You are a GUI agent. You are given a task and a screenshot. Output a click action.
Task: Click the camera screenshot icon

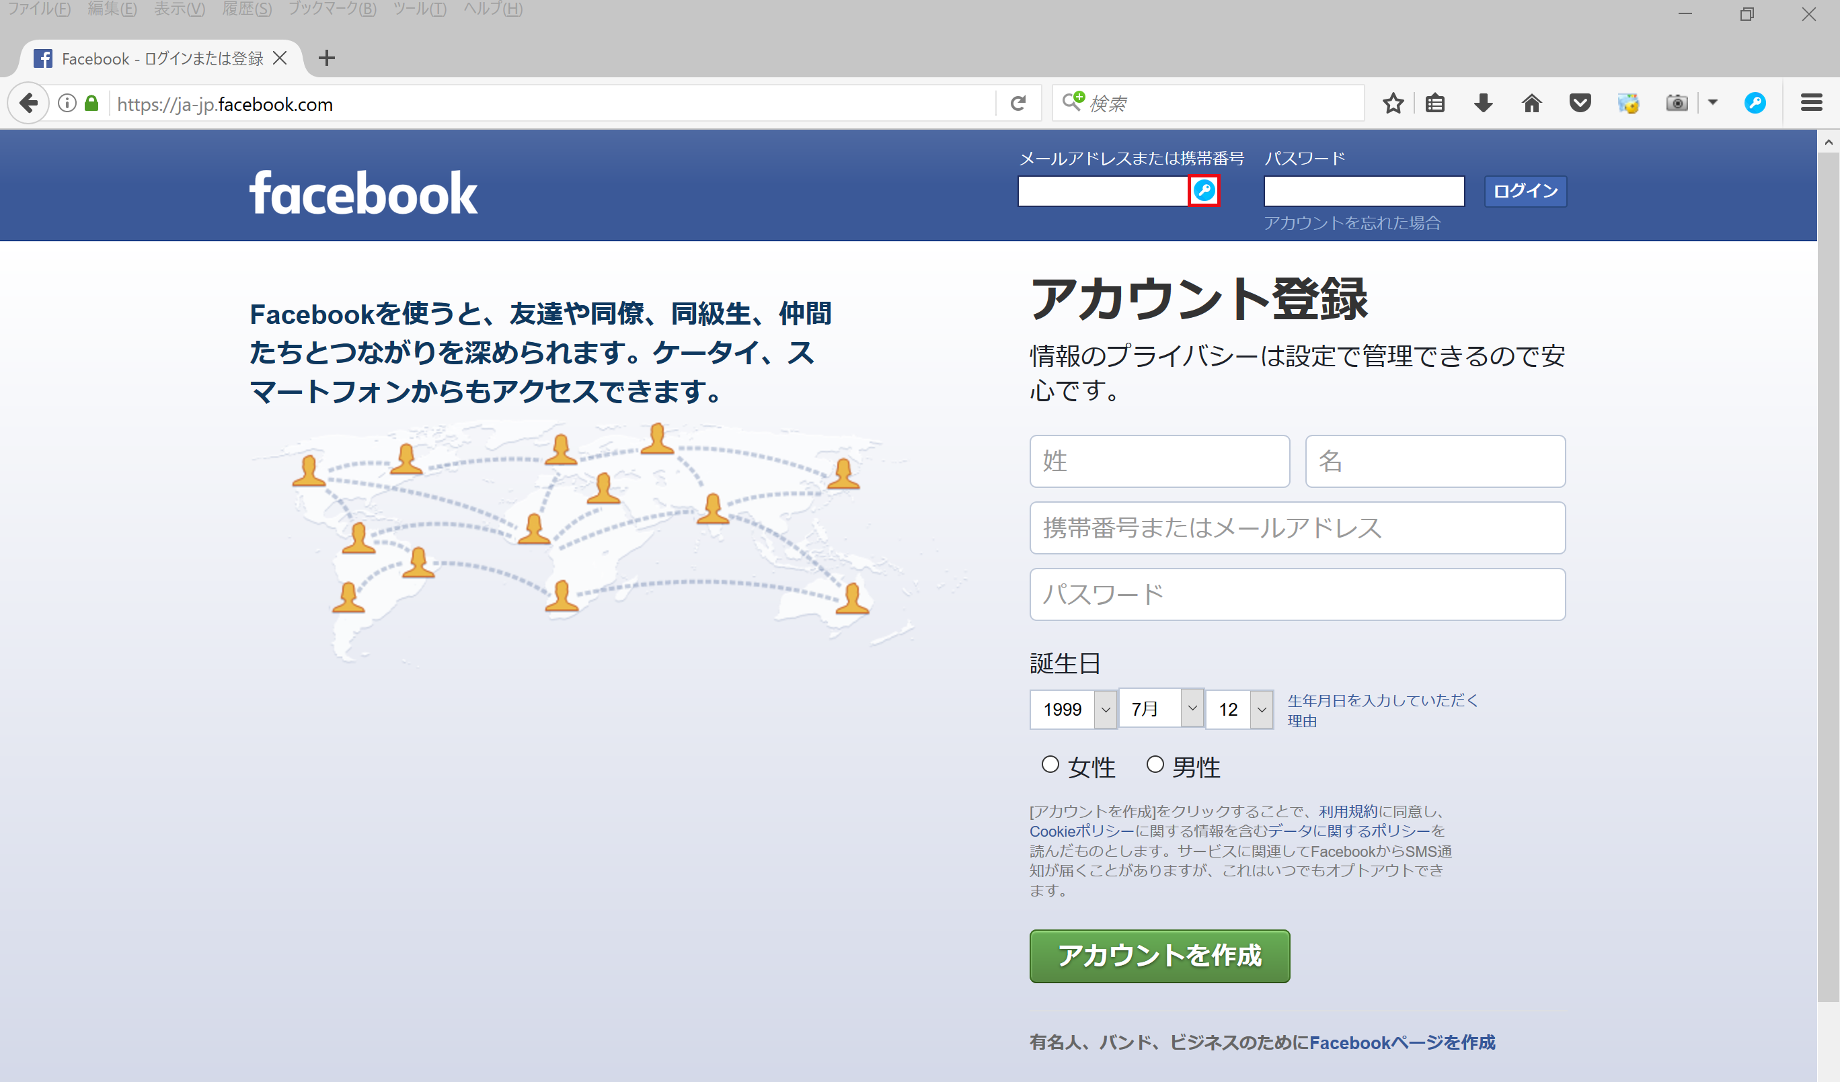(x=1677, y=103)
